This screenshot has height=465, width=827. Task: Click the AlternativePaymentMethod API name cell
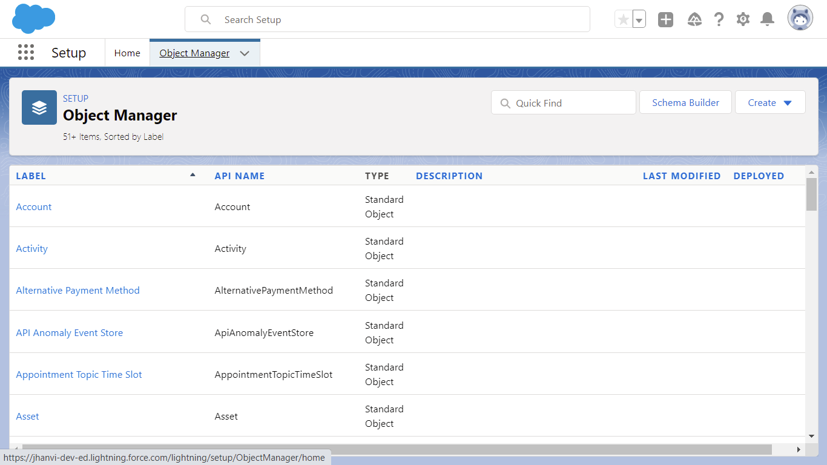click(x=274, y=291)
